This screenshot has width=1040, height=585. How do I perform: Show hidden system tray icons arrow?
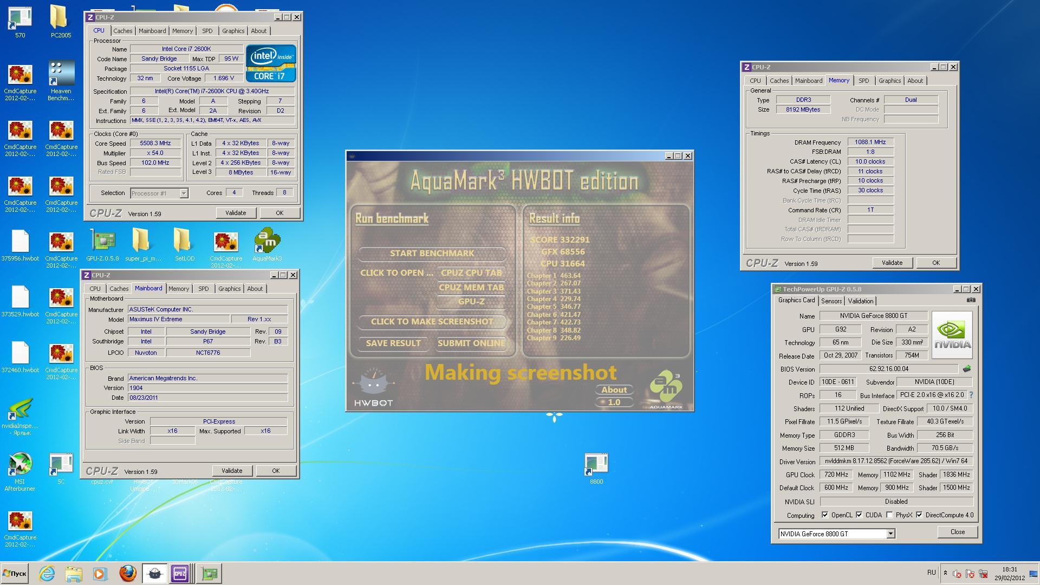coord(945,573)
